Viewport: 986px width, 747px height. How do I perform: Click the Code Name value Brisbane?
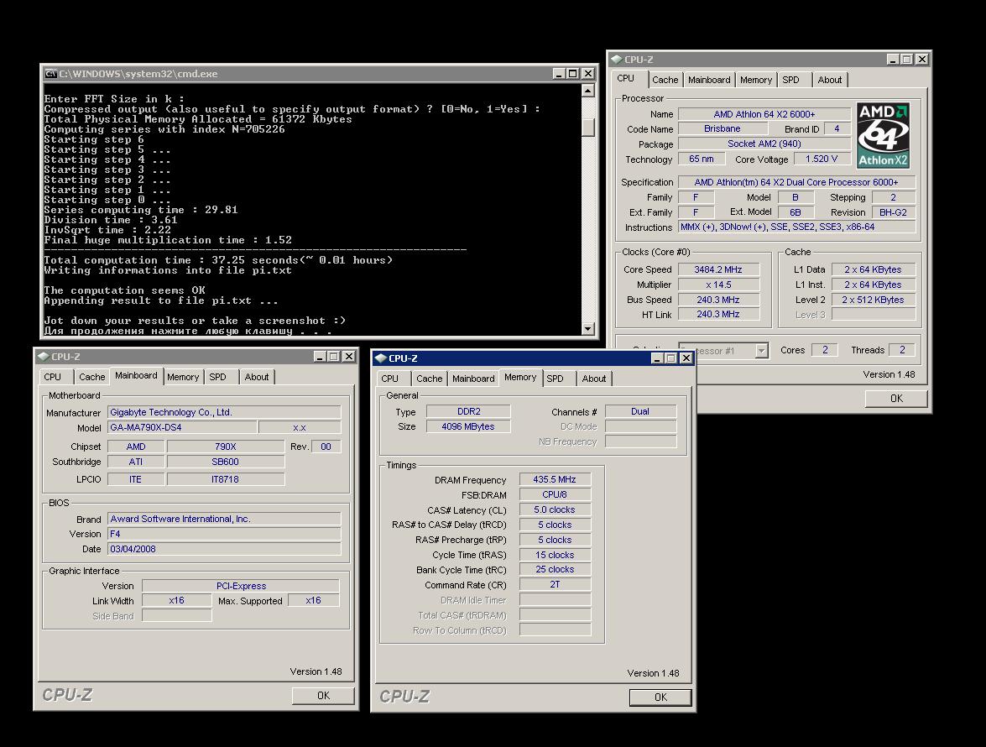click(x=722, y=129)
